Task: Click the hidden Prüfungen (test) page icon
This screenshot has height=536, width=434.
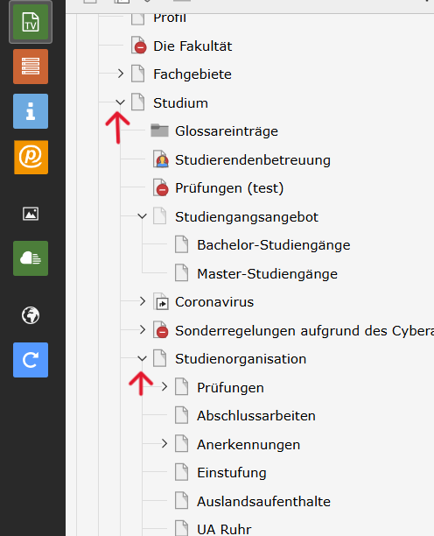Action: click(x=160, y=187)
